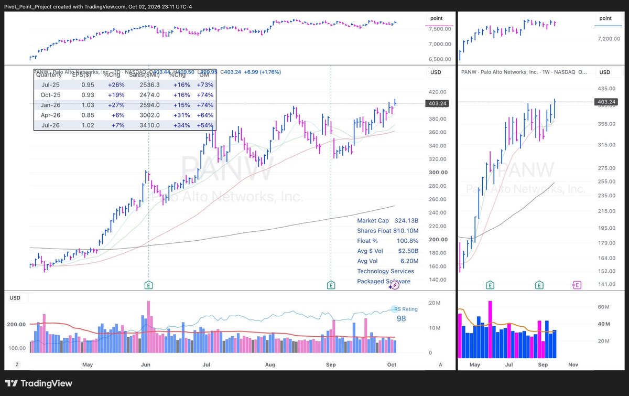Click the Nov label on weekly time axis
The width and height of the screenshot is (629, 396).
pos(573,365)
